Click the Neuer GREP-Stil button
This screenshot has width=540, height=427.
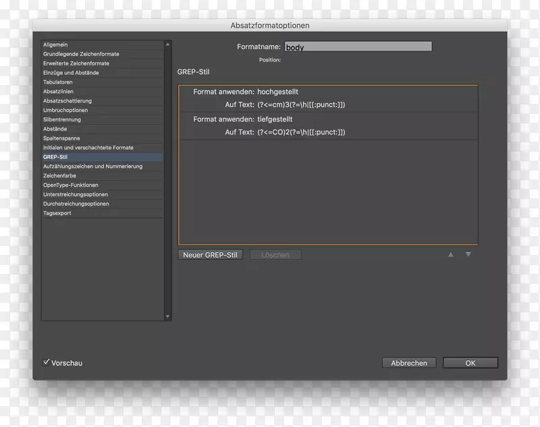[x=211, y=255]
